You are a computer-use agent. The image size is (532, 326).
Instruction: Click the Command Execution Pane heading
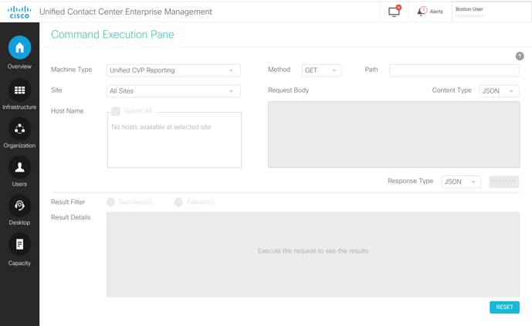(112, 34)
